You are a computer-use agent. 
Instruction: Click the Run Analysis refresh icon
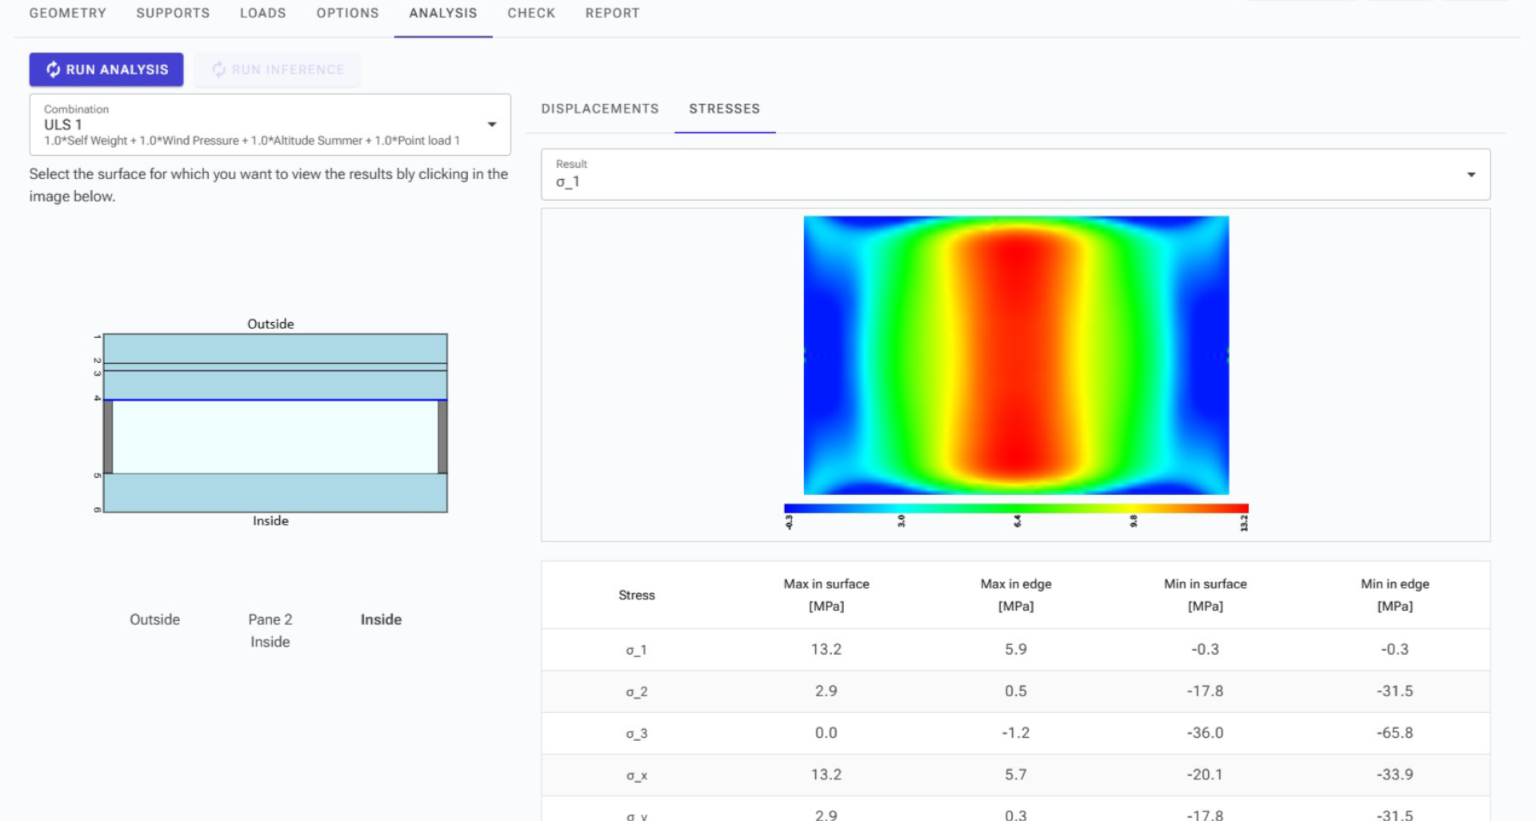[53, 70]
